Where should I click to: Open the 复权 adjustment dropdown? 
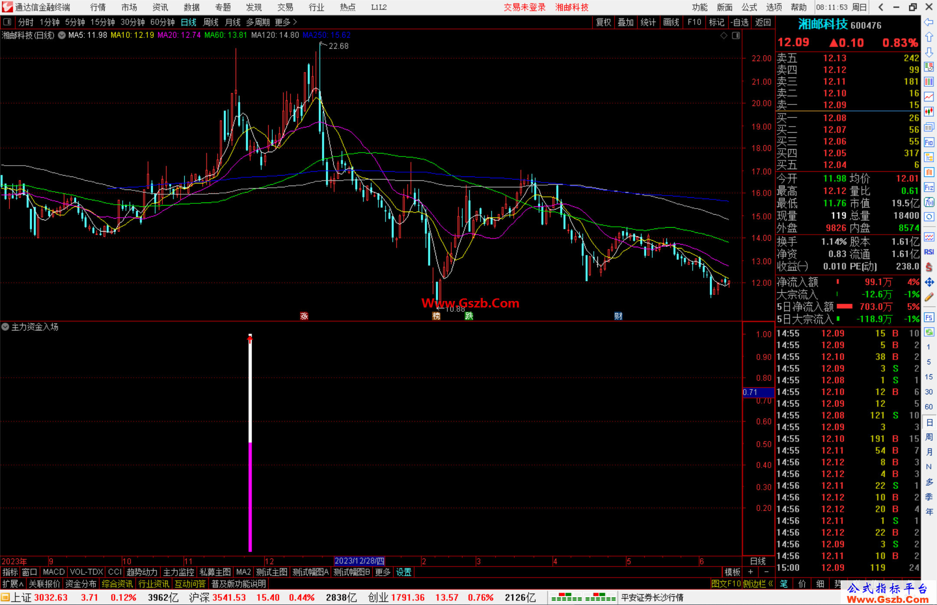(x=603, y=22)
